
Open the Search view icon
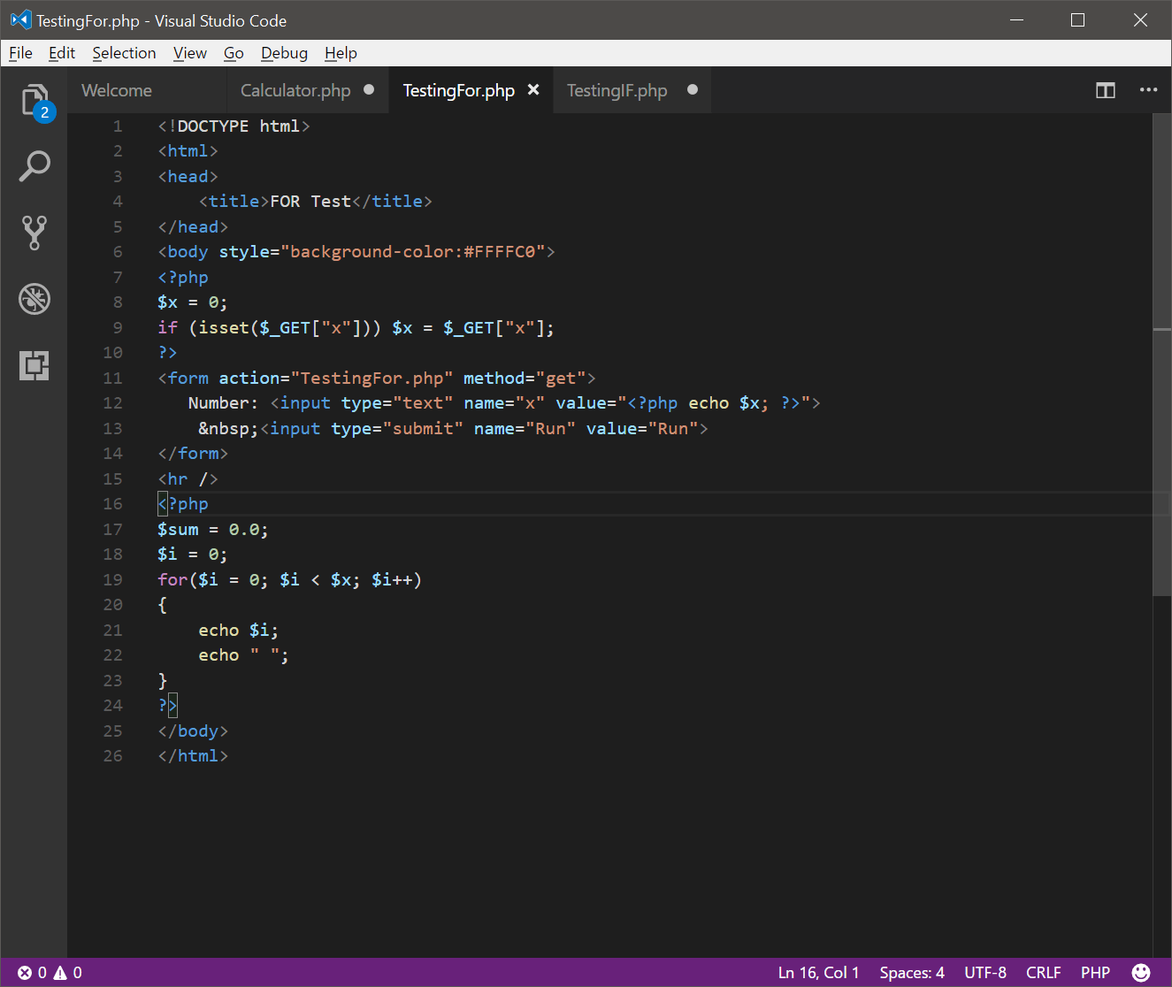pos(34,166)
